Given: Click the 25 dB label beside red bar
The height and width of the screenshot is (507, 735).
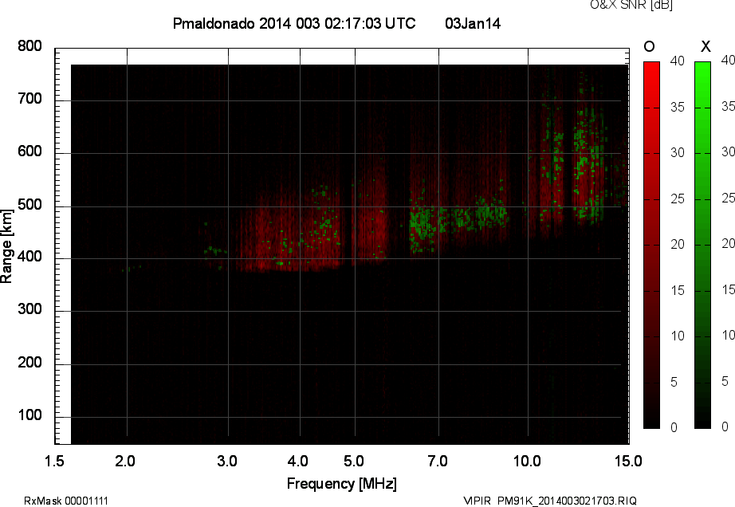Looking at the screenshot, I should pyautogui.click(x=678, y=199).
